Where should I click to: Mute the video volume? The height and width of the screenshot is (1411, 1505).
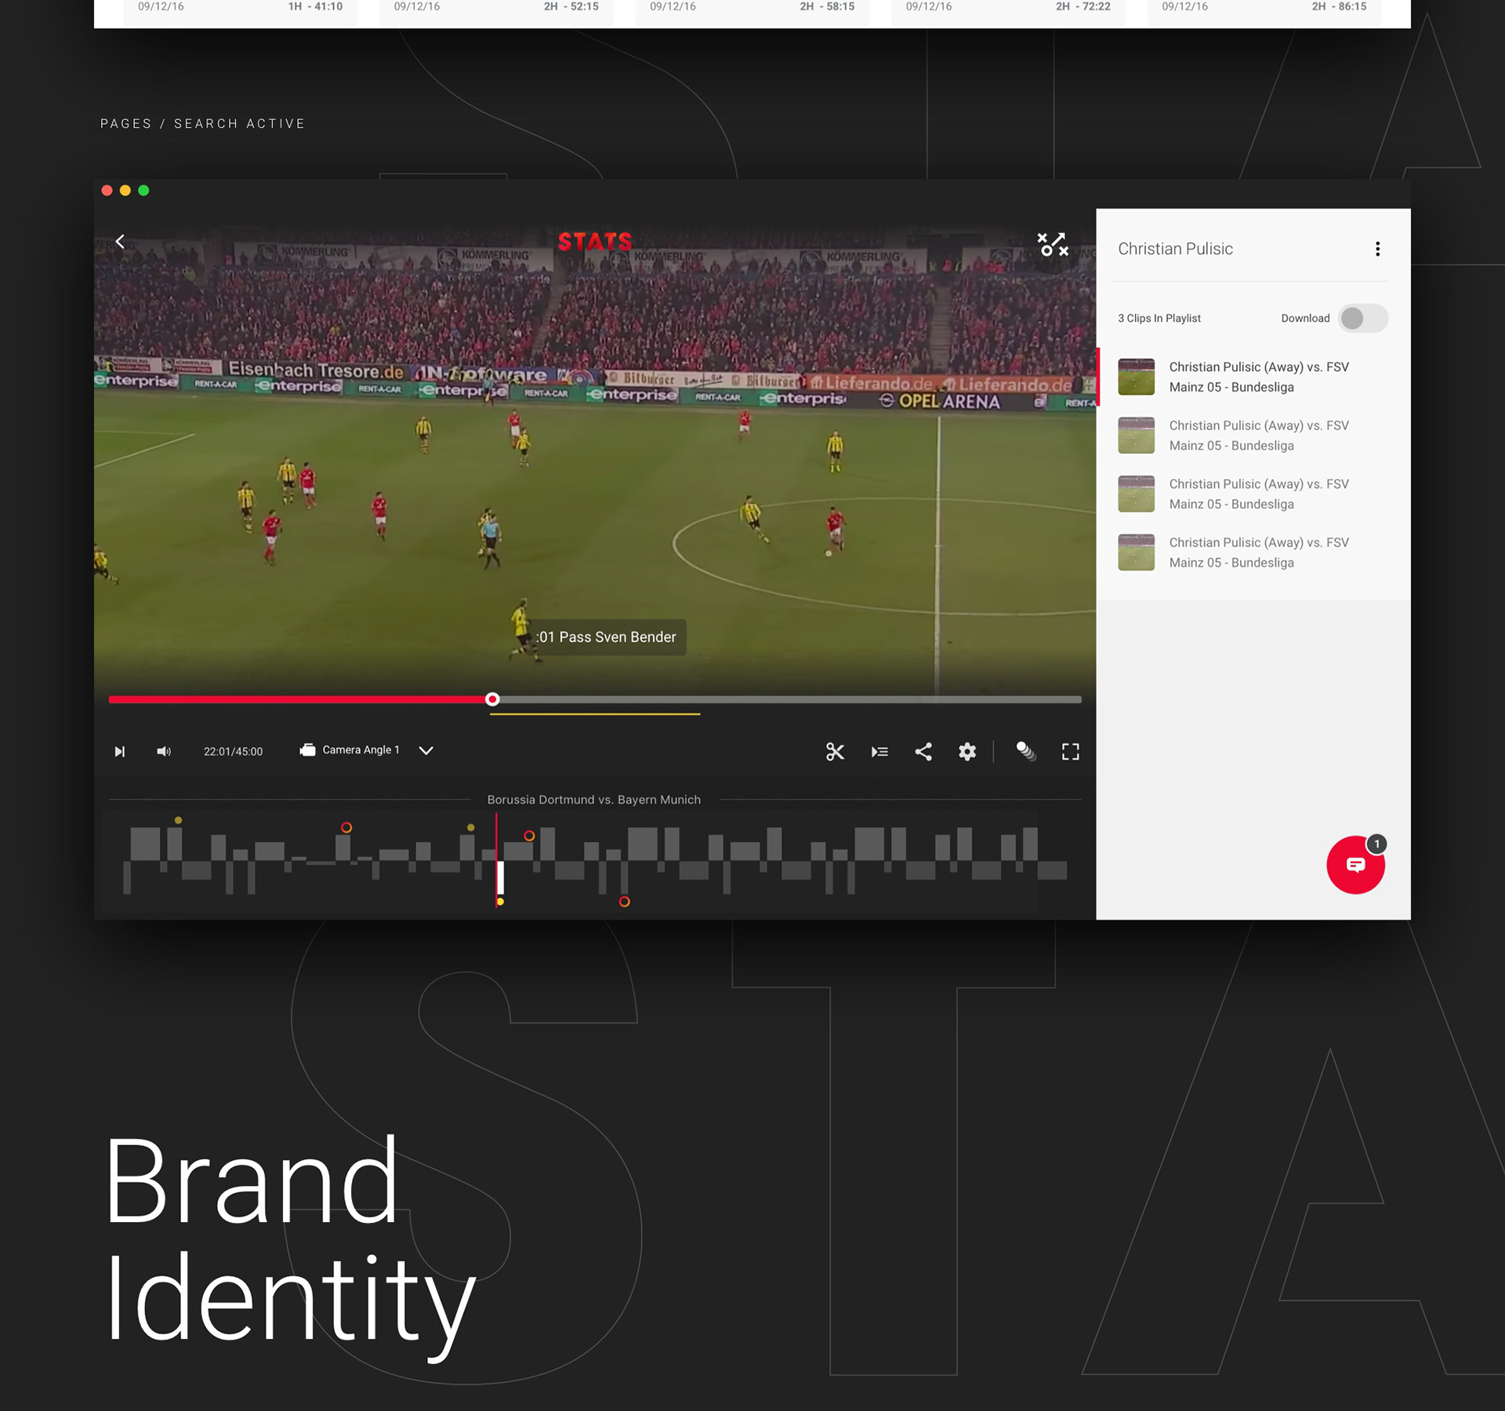tap(163, 752)
